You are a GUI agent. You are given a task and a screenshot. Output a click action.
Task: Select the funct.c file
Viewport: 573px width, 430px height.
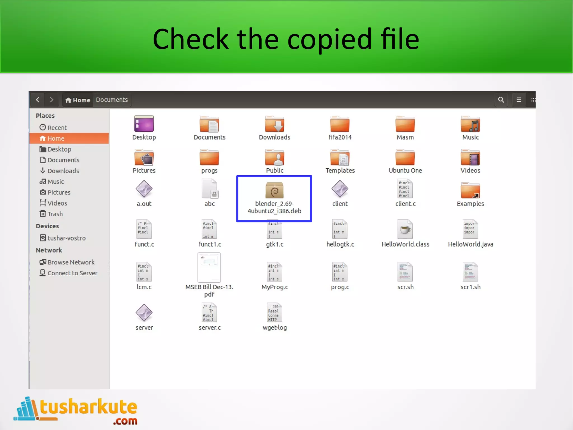tap(144, 234)
